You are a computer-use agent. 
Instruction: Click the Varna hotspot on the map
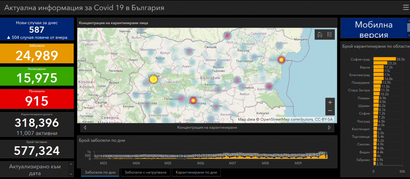[x=281, y=60]
